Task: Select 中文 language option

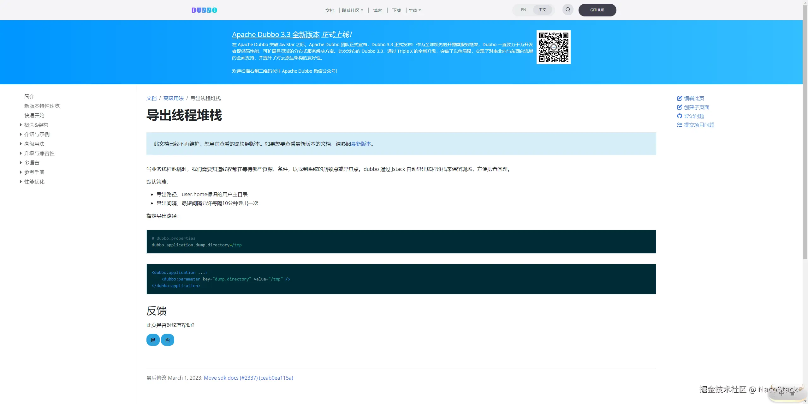Action: (x=542, y=10)
